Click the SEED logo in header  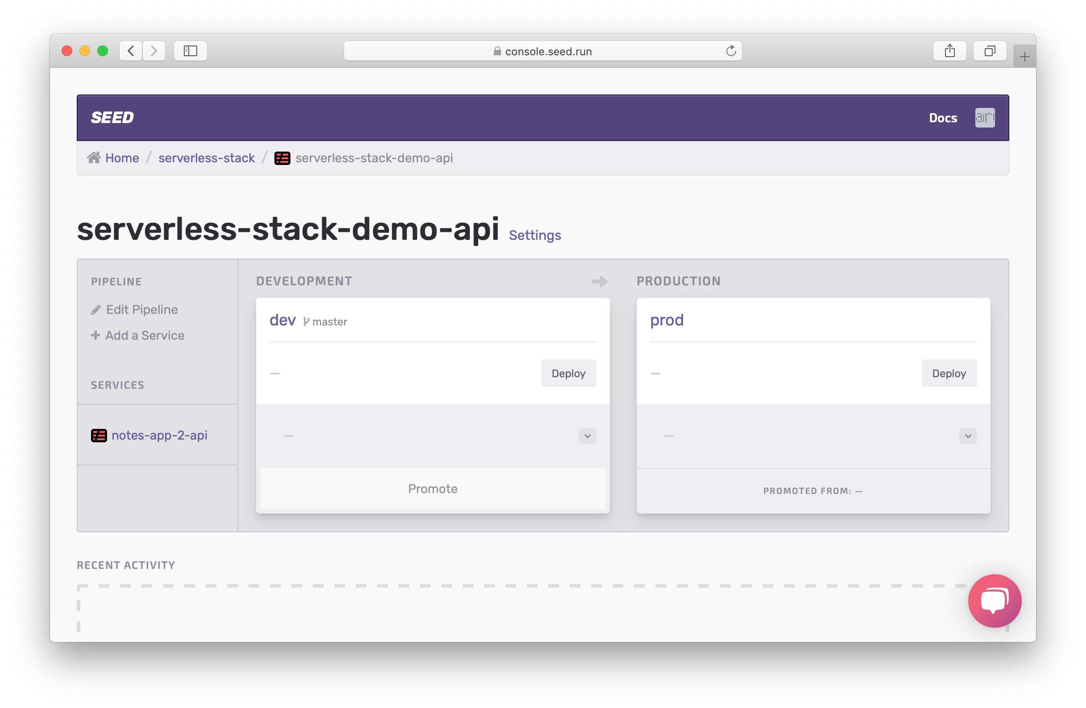(x=112, y=118)
